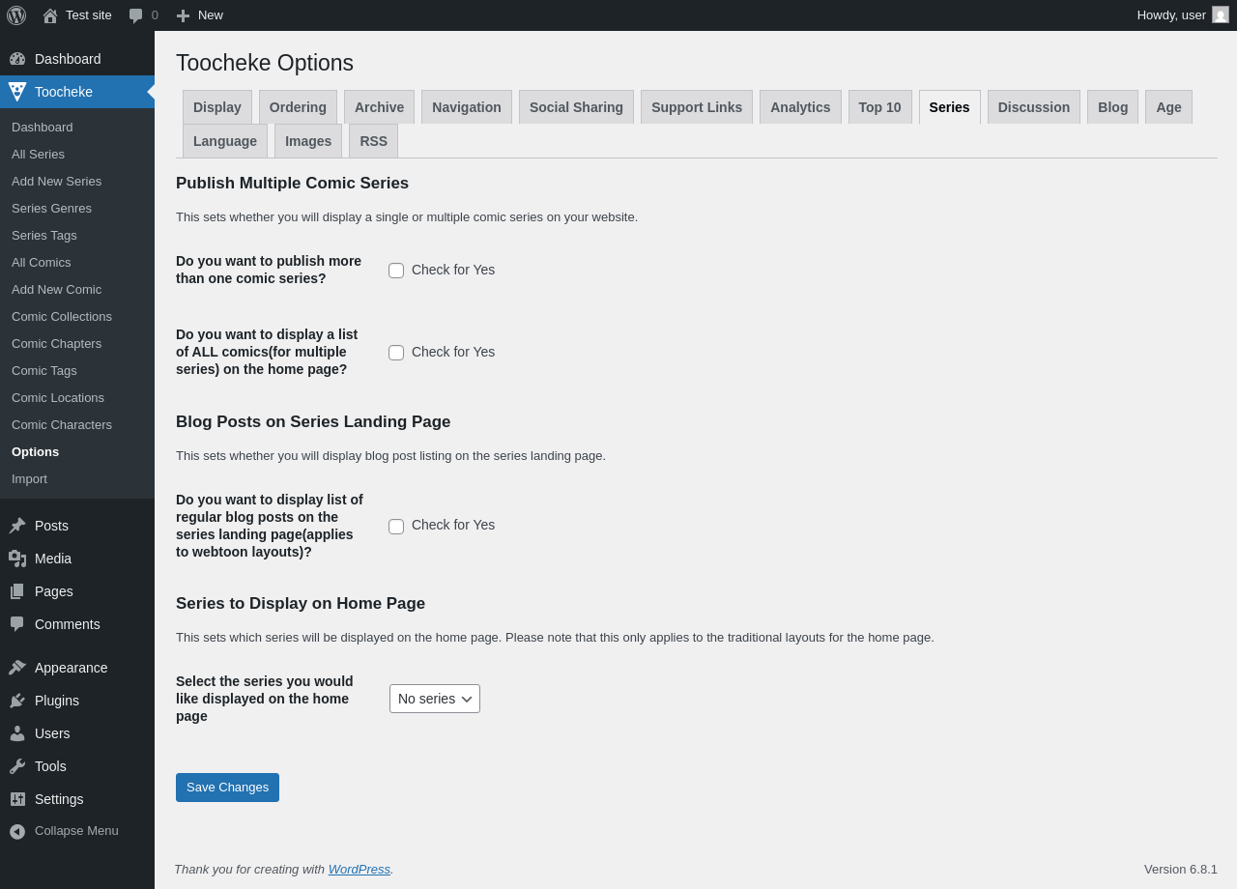Open Comic Characters in the Toocheke submenu
The height and width of the screenshot is (889, 1237).
coord(62,425)
